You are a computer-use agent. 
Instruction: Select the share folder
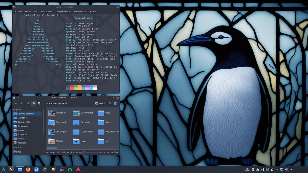click(104, 122)
